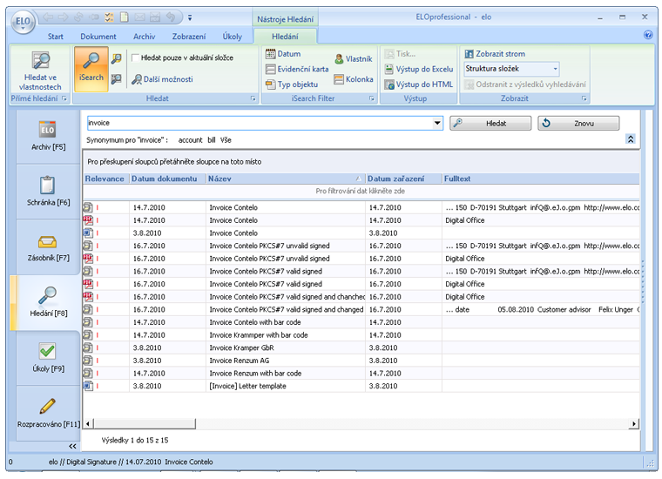Switch to Archiv ribbon tab
This screenshot has height=479, width=662.
(x=144, y=37)
